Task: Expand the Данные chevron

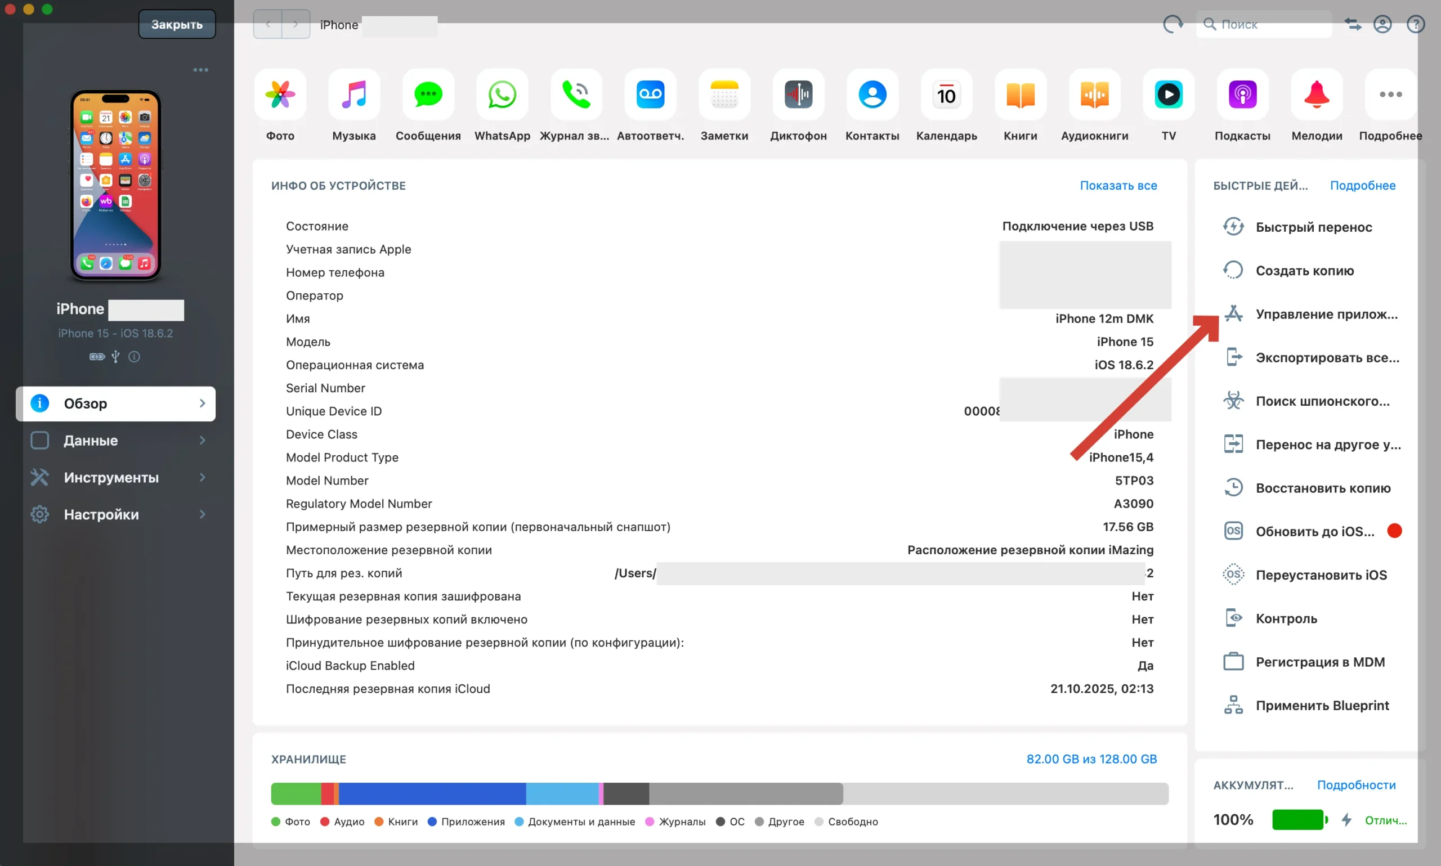Action: tap(203, 441)
